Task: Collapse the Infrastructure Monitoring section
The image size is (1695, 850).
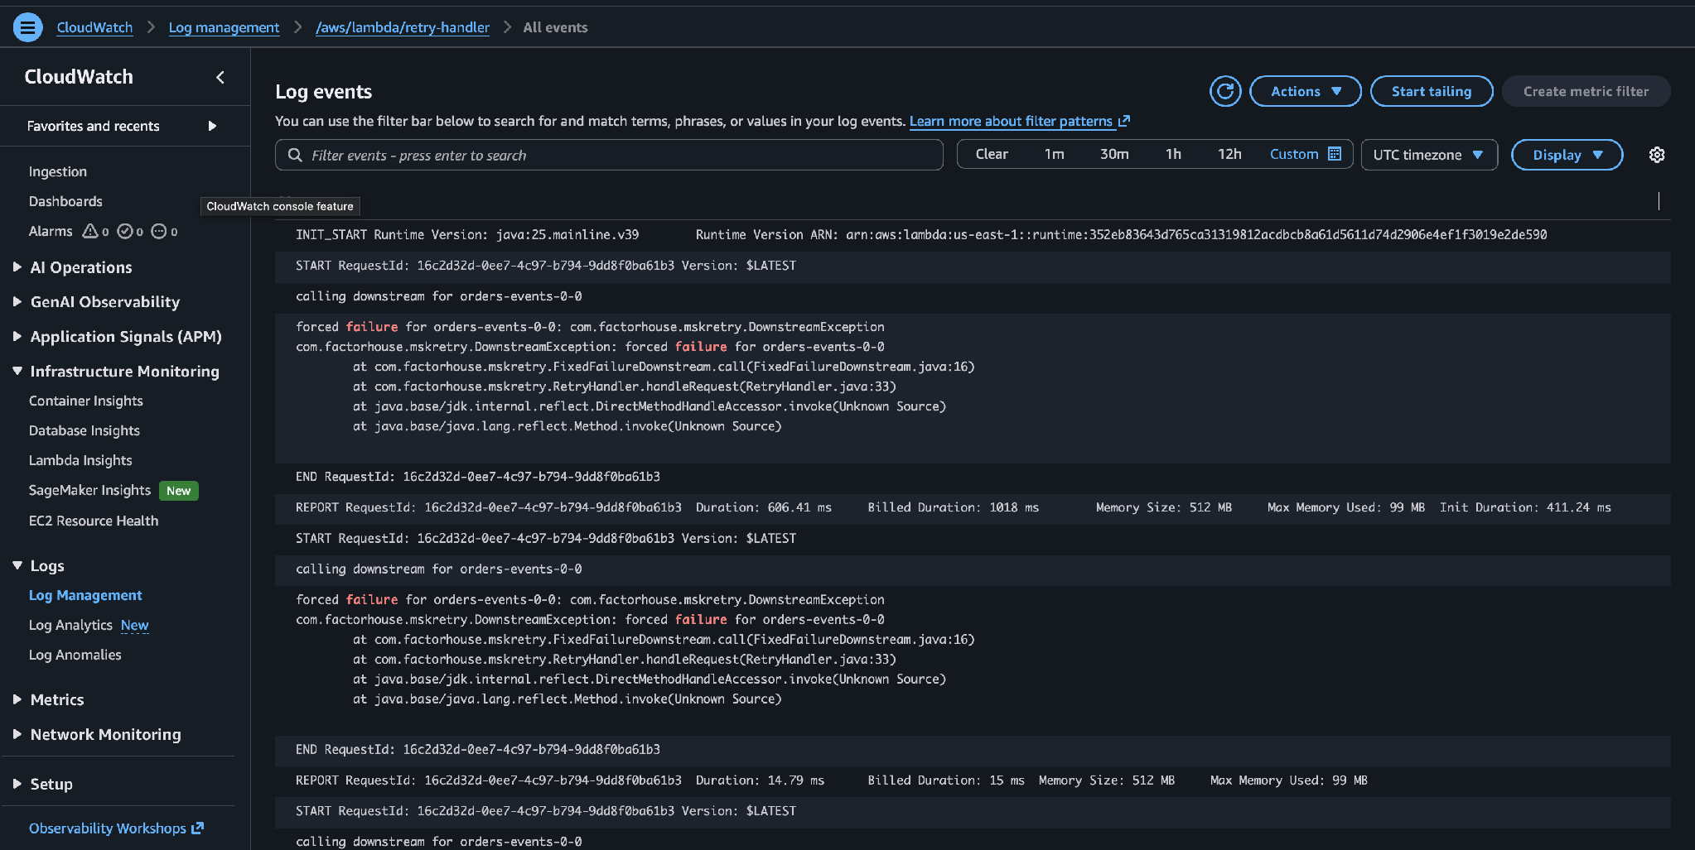Action: pyautogui.click(x=17, y=371)
